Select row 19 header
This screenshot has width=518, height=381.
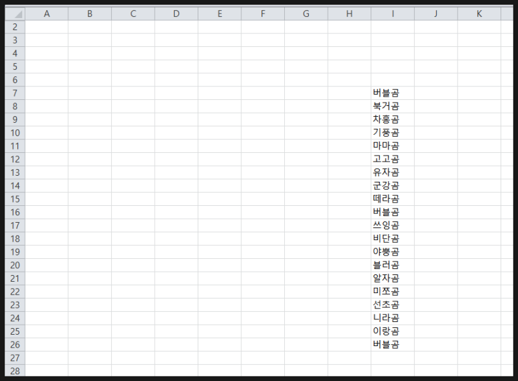click(x=15, y=252)
